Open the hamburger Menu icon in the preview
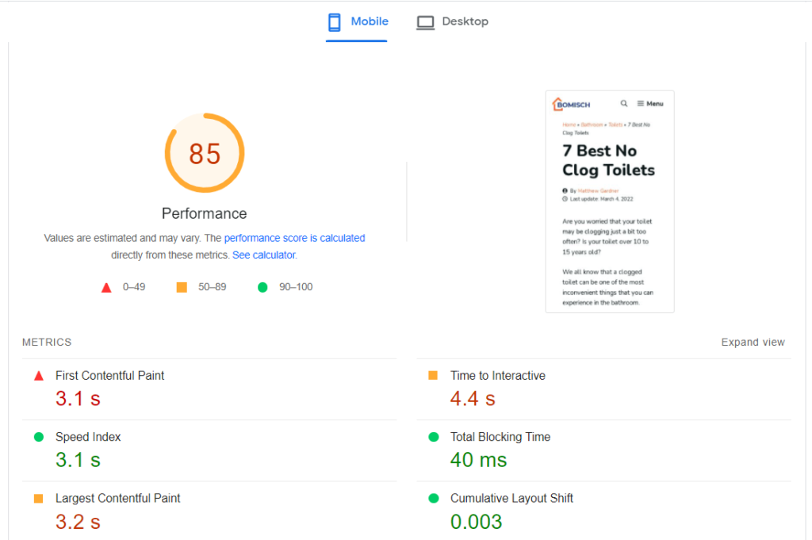The image size is (812, 540). click(x=641, y=104)
